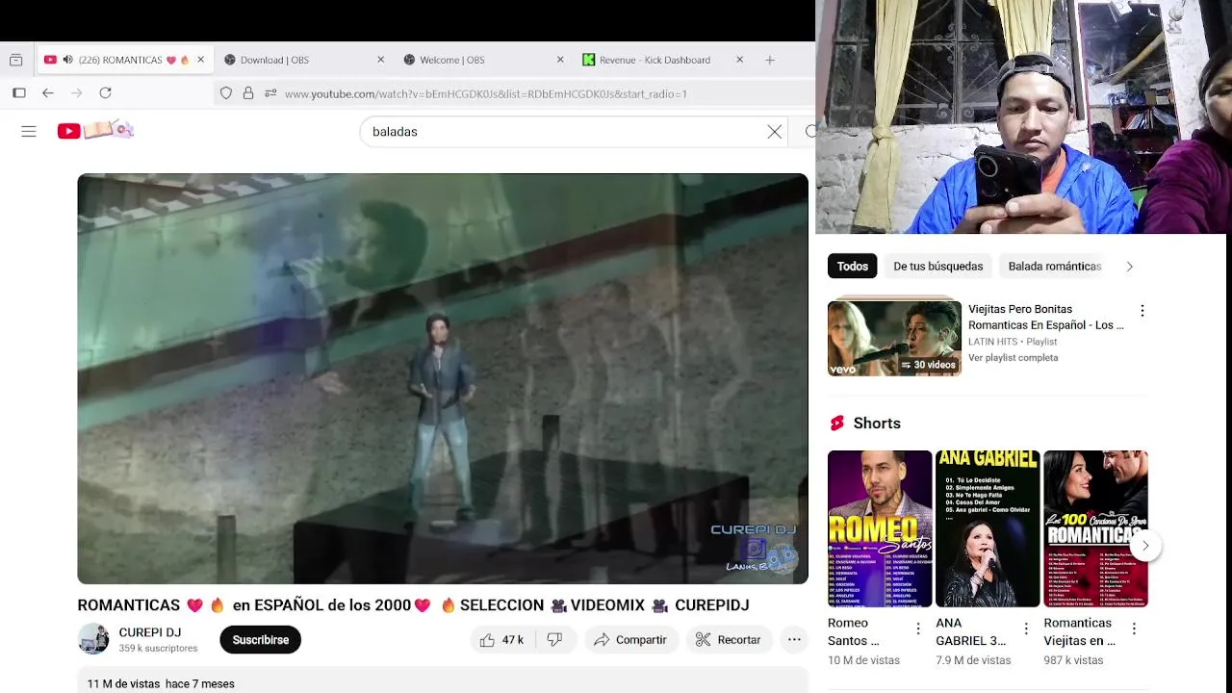Go back with the browser back arrow
This screenshot has width=1232, height=693.
[48, 93]
